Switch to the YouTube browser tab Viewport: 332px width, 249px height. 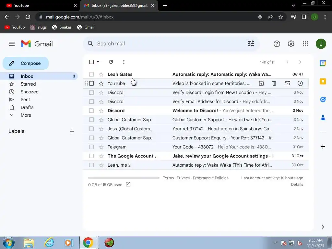(40, 6)
